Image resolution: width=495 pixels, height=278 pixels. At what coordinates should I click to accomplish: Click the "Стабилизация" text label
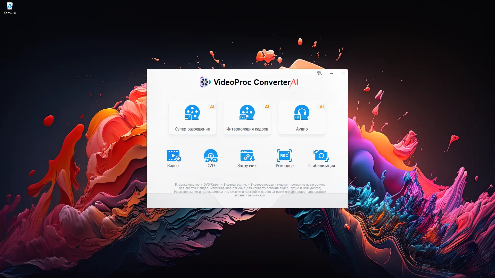click(x=321, y=166)
